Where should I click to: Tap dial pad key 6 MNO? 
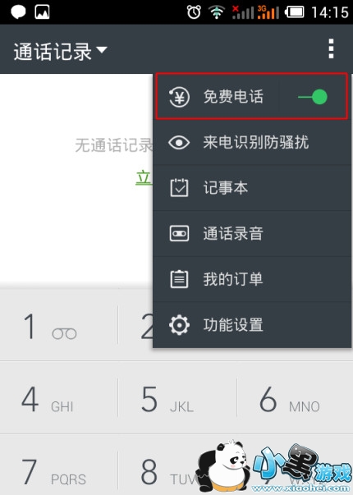tap(295, 398)
